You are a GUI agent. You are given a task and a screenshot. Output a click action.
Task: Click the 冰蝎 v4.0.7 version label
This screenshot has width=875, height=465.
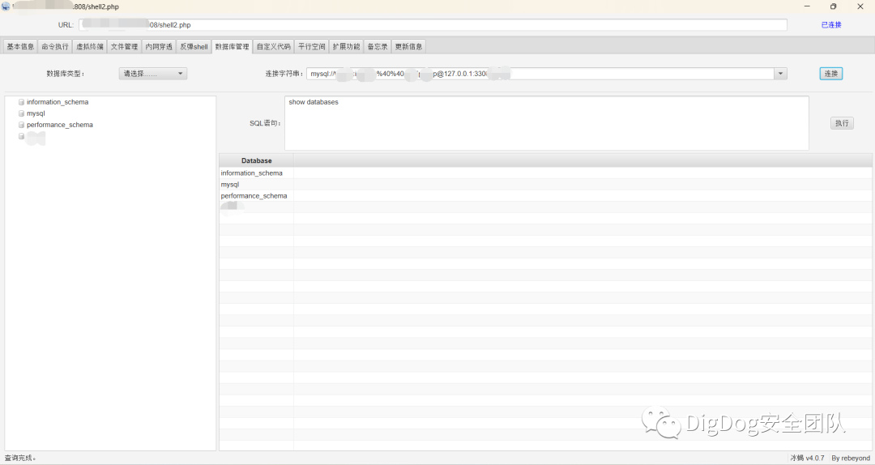pos(807,458)
